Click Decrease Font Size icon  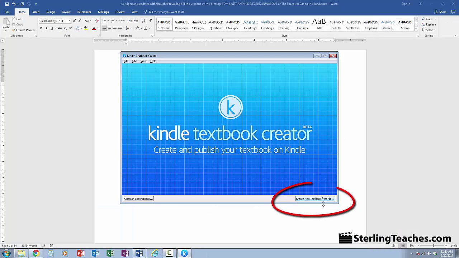tap(79, 21)
